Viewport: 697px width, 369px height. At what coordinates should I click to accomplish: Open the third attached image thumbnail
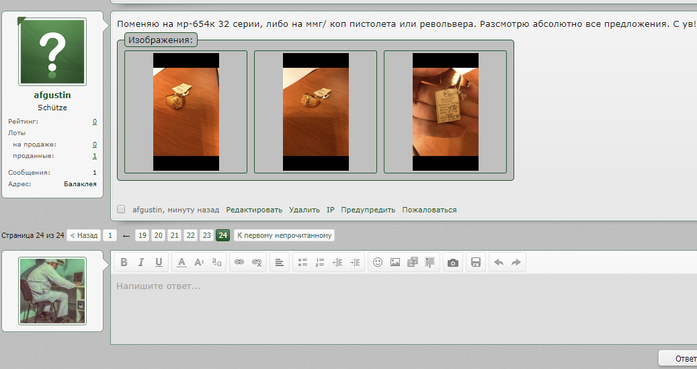tap(445, 112)
